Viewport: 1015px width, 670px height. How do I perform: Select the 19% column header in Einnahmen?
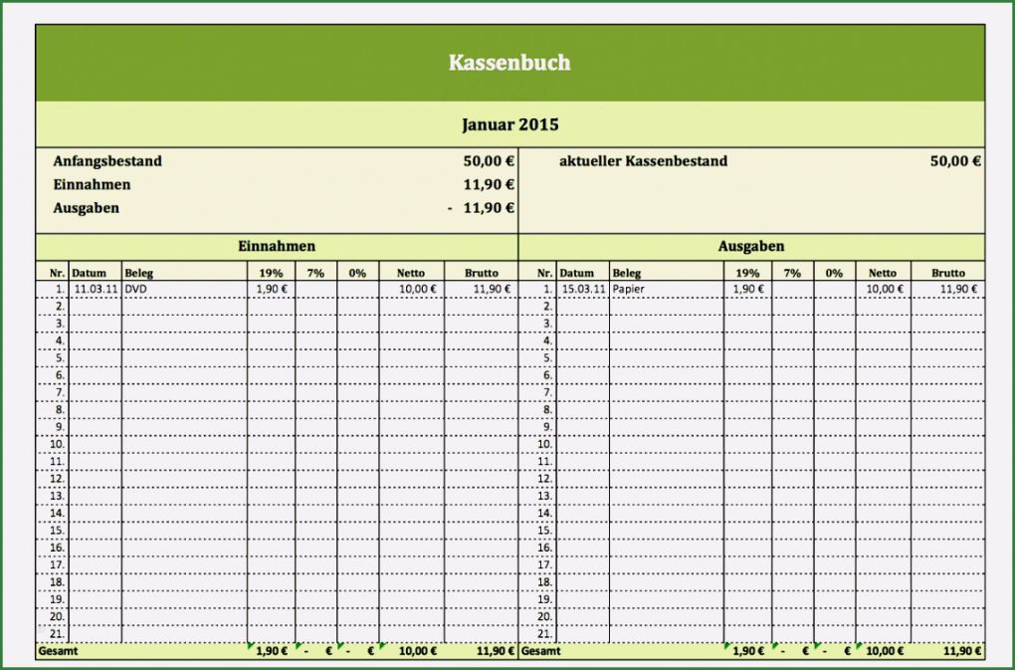click(268, 272)
